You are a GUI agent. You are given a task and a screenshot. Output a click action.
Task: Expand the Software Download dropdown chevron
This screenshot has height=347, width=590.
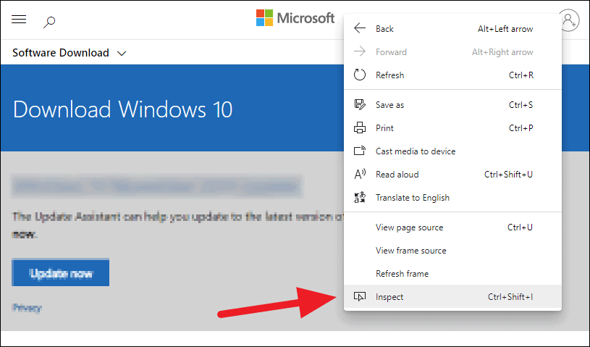122,54
